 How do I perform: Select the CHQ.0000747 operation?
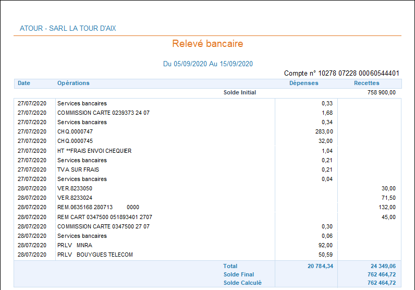[75, 131]
